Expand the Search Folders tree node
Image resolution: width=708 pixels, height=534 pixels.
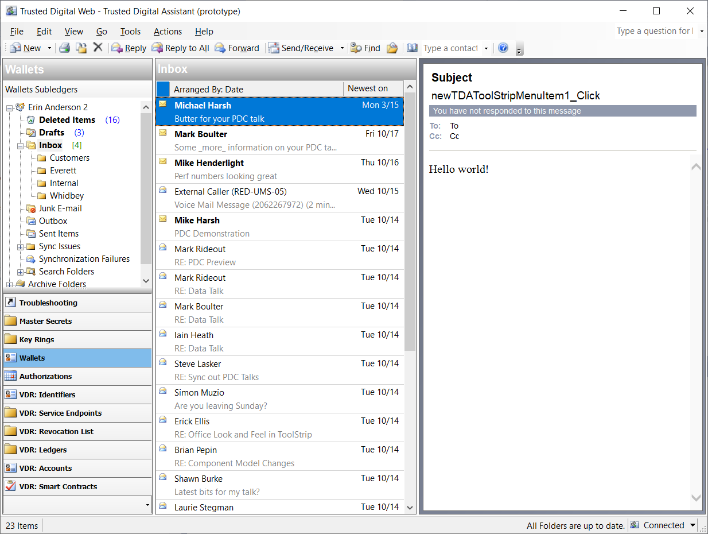[x=21, y=272]
